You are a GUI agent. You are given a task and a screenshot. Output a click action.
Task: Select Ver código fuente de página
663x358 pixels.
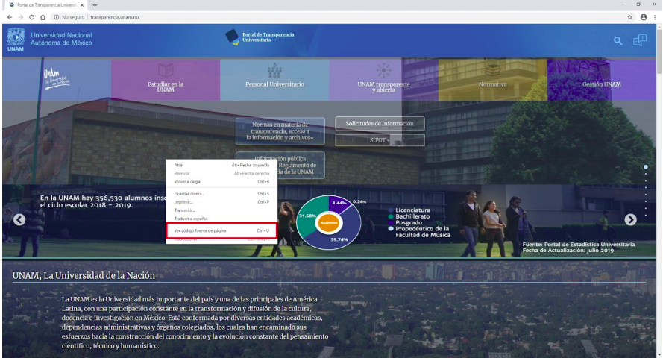click(x=221, y=230)
